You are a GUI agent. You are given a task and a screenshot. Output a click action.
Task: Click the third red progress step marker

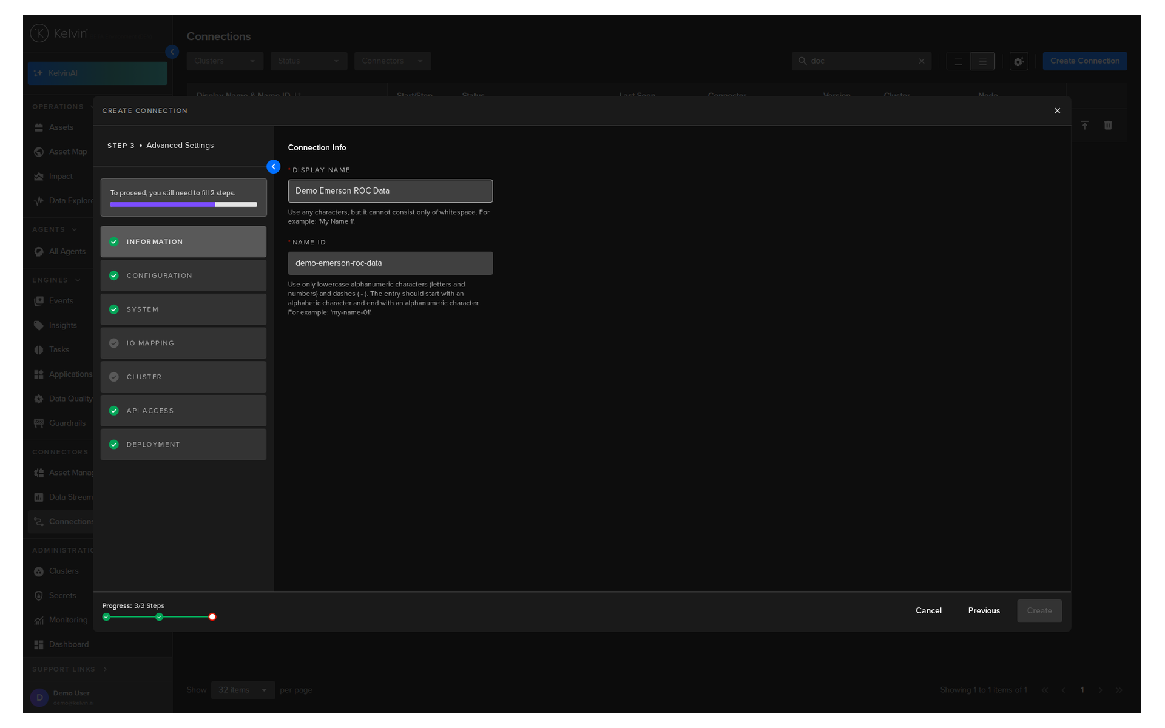pyautogui.click(x=212, y=617)
